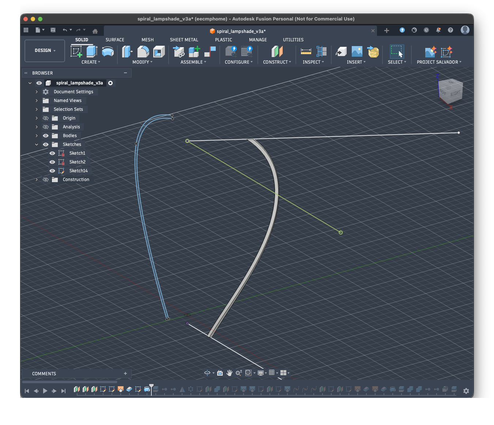
Task: Click the RIGHT face of the ViewCube
Action: (455, 93)
